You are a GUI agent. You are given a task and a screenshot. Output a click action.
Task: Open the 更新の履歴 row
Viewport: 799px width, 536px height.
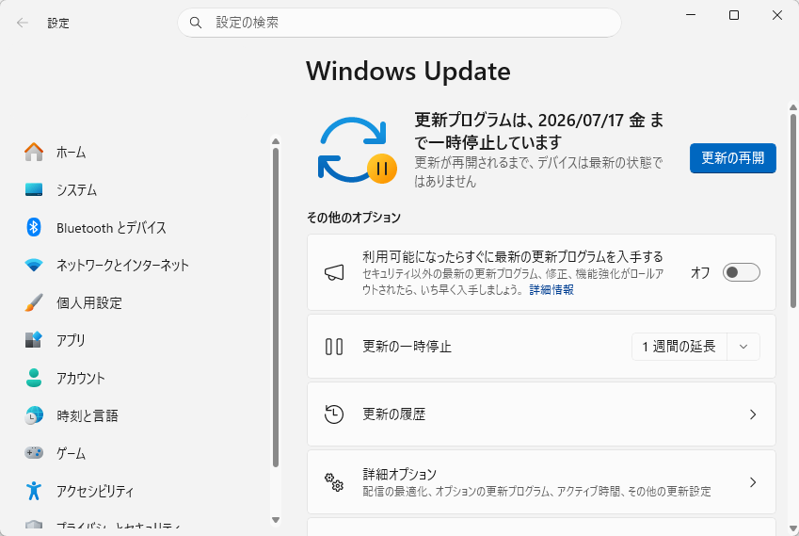[x=541, y=414]
